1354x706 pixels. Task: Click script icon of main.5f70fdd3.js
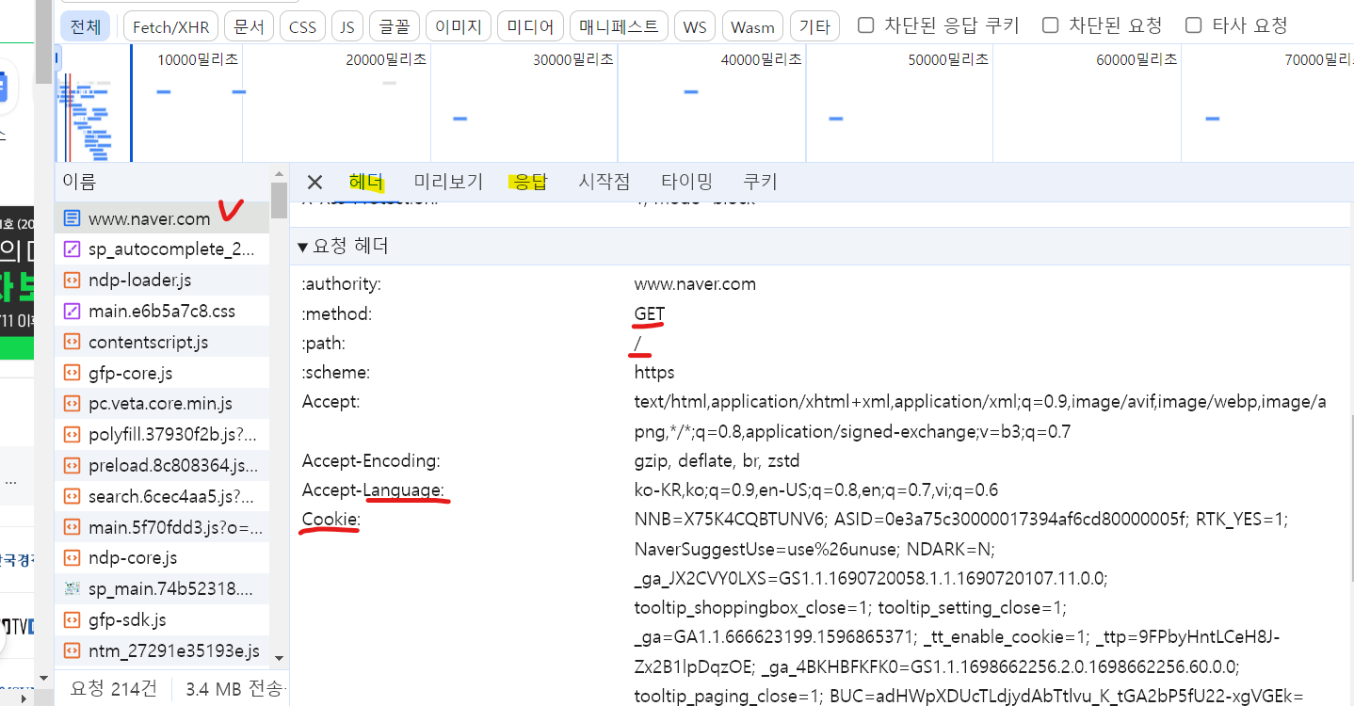pyautogui.click(x=72, y=527)
